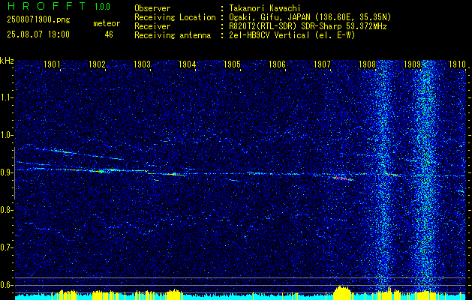Click location text Ogaki, Gifu, JAPAN
Viewport: 472px width, 300px height.
coord(269,17)
